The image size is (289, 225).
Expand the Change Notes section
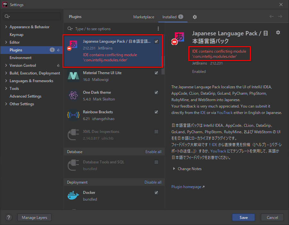tap(174, 169)
